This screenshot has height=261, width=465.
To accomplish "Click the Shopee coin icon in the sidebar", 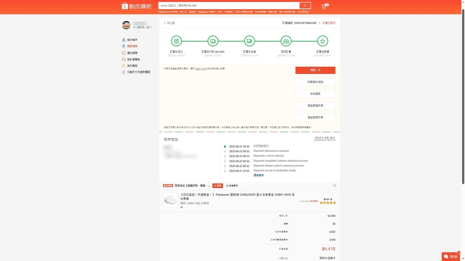I will (124, 66).
